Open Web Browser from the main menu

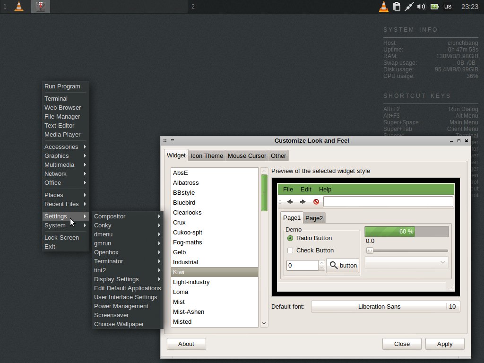click(x=65, y=107)
